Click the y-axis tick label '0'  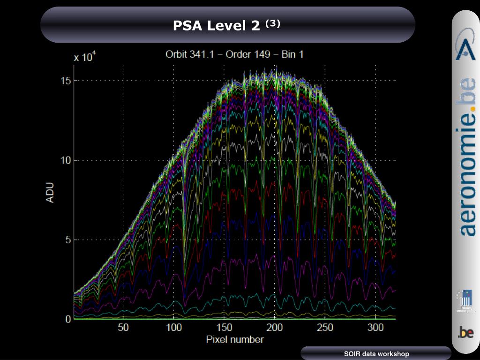(68, 319)
